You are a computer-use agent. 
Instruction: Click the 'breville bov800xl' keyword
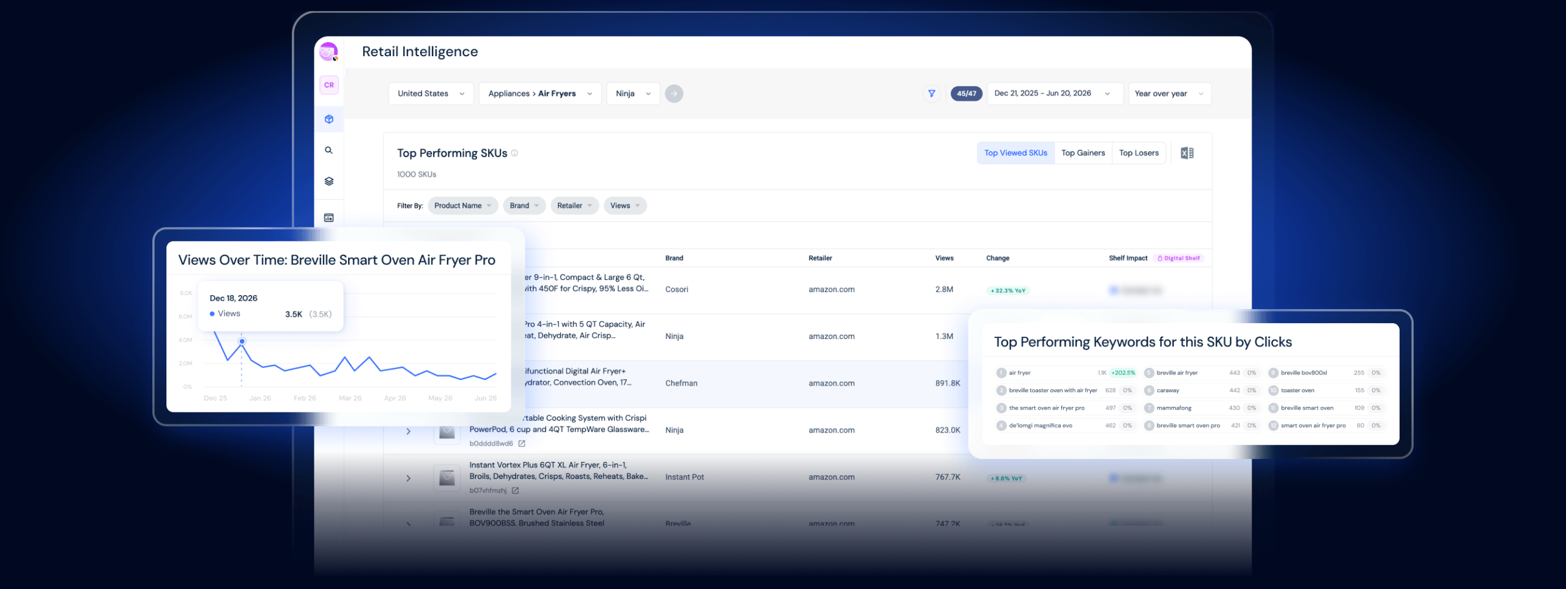click(1304, 373)
